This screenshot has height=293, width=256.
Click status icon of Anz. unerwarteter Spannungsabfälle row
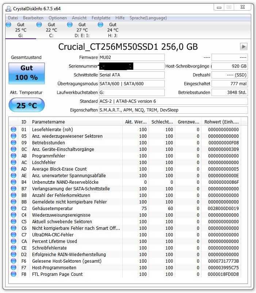click(x=14, y=175)
